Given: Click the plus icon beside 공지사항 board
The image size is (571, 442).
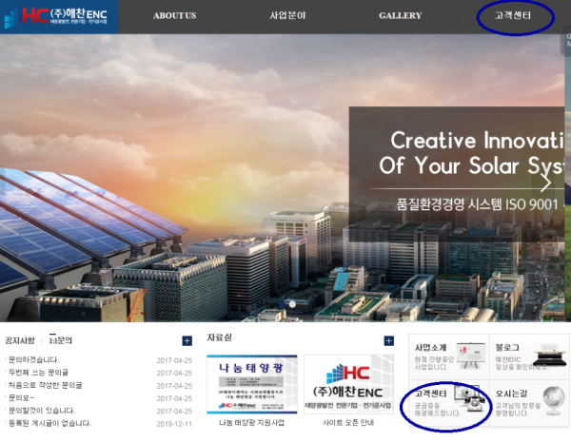Looking at the screenshot, I should 187,340.
